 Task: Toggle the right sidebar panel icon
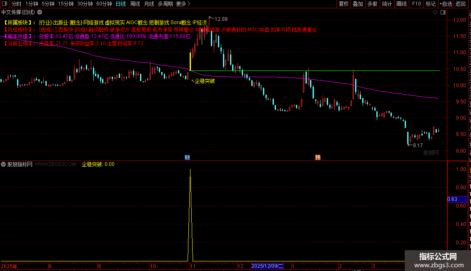click(443, 13)
